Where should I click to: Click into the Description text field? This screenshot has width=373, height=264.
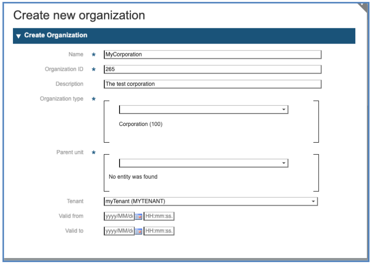tap(212, 84)
